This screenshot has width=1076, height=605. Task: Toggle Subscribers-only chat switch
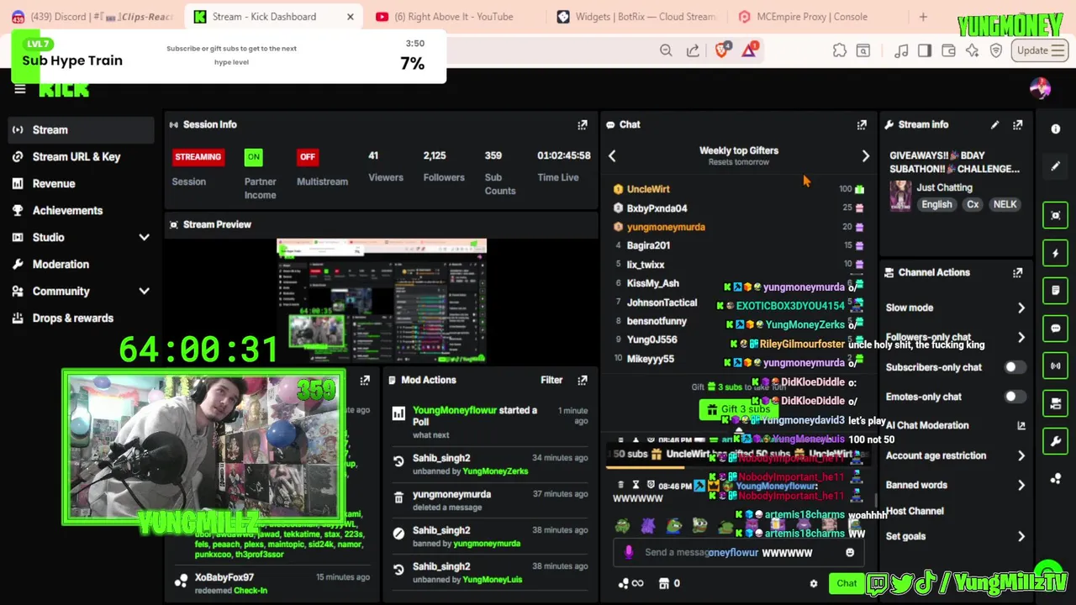(x=1015, y=367)
